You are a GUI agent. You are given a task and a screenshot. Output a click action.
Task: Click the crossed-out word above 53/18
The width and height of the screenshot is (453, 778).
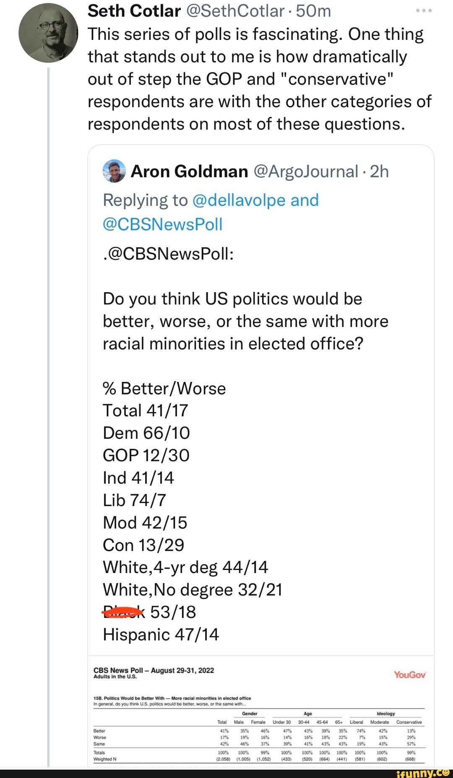click(122, 612)
